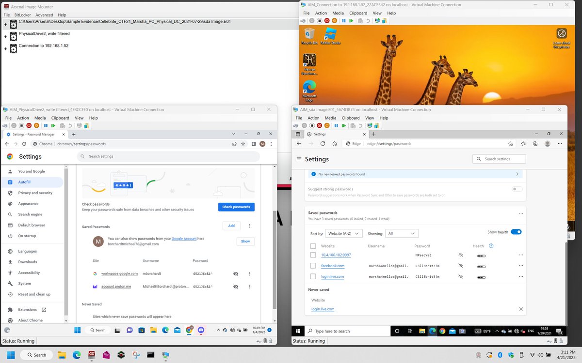This screenshot has height=363, width=582.
Task: Tick the select-all checkbox beside Website header
Action: tap(313, 246)
